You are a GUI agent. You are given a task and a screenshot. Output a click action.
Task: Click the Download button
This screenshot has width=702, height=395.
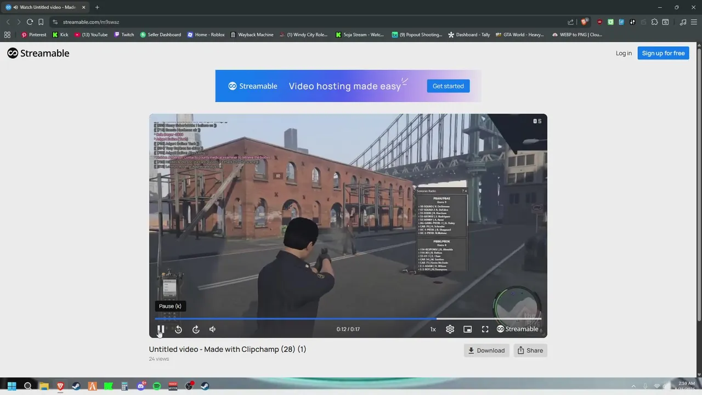pos(486,351)
